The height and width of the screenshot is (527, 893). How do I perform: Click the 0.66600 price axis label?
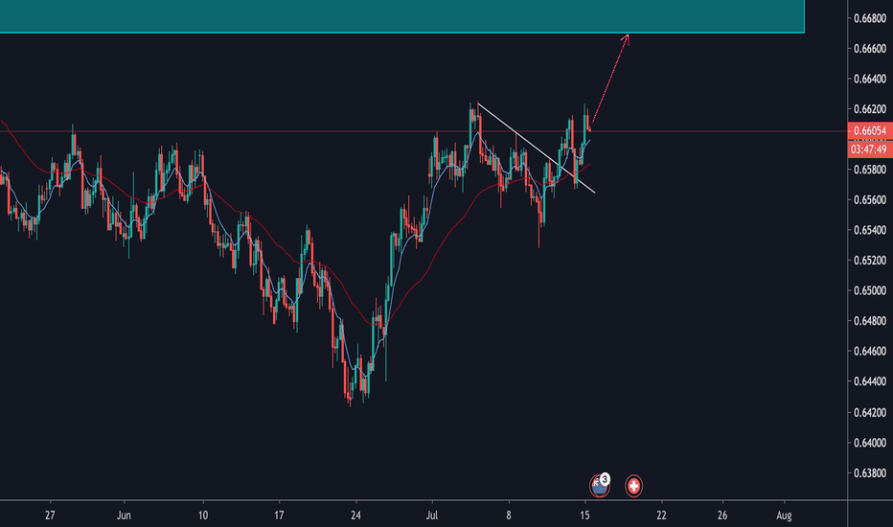870,49
